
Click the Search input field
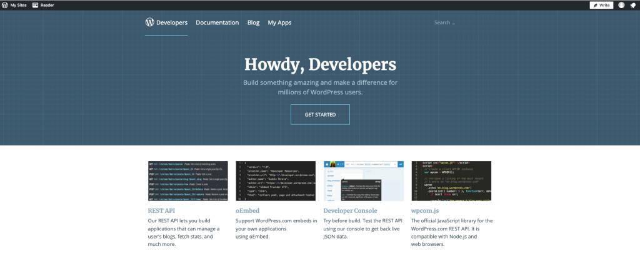(462, 22)
